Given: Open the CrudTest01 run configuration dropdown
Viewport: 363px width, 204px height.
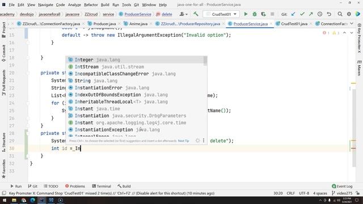Looking at the screenshot, I should [x=221, y=14].
